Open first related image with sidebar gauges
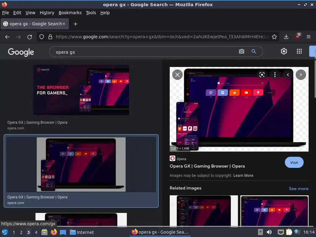Screen dimensions: 316x237 [204, 210]
